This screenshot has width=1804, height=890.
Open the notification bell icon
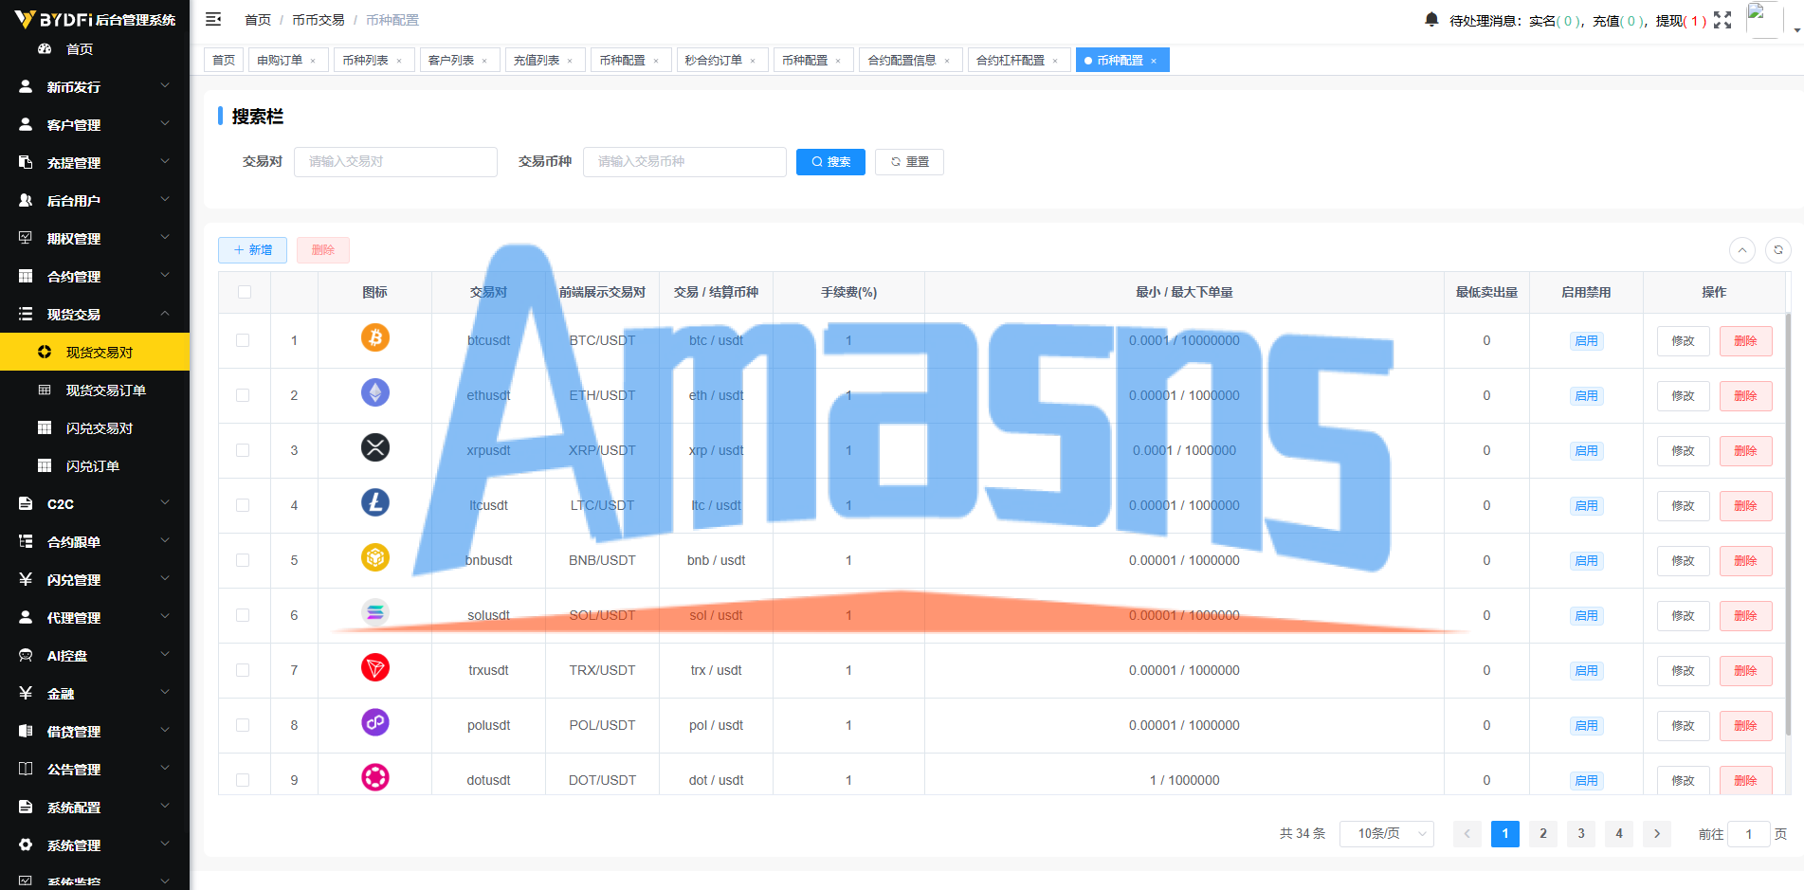click(1431, 20)
